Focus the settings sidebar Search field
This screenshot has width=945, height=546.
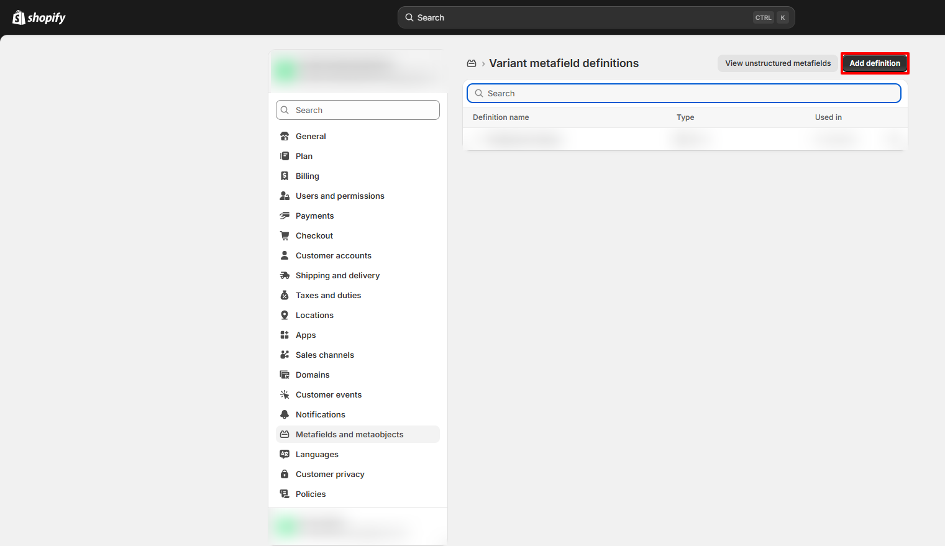(x=358, y=110)
